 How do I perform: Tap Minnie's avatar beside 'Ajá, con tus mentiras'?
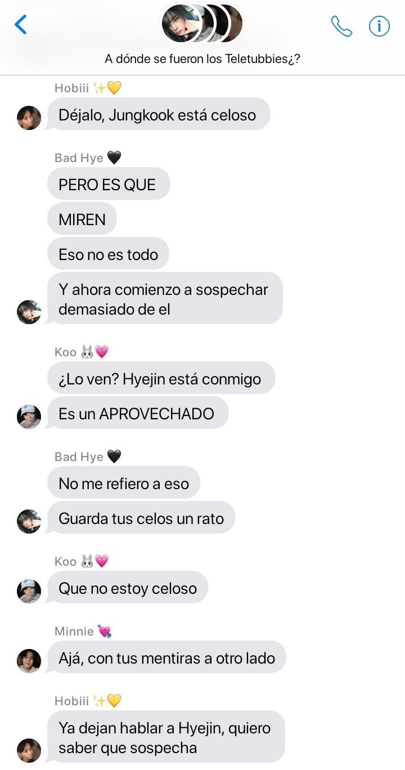(29, 661)
